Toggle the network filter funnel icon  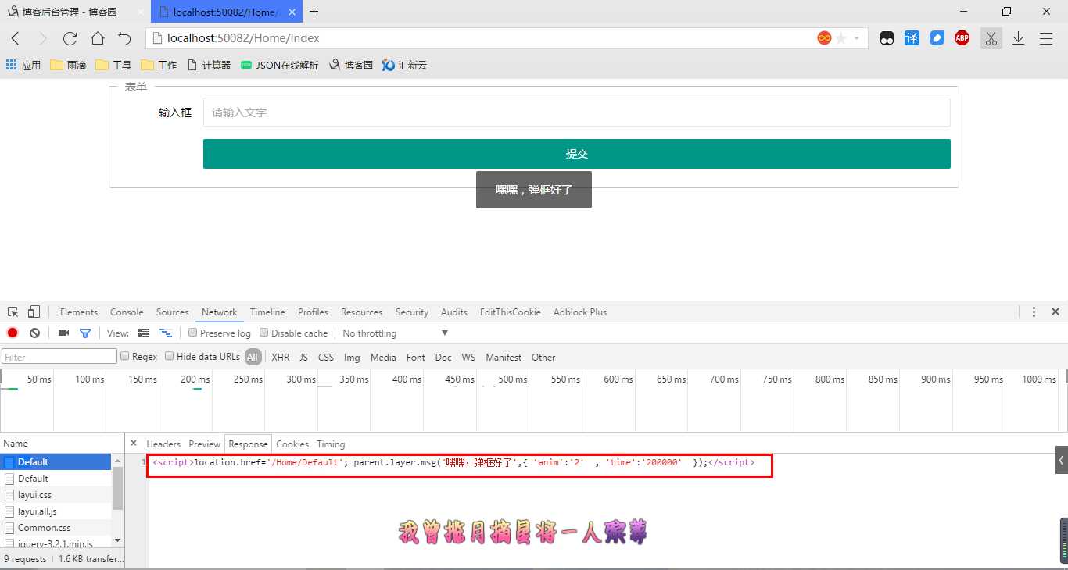tap(85, 333)
